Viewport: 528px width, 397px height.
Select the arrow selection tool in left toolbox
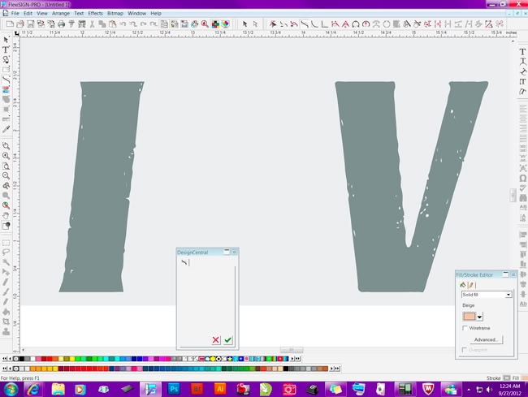point(6,40)
